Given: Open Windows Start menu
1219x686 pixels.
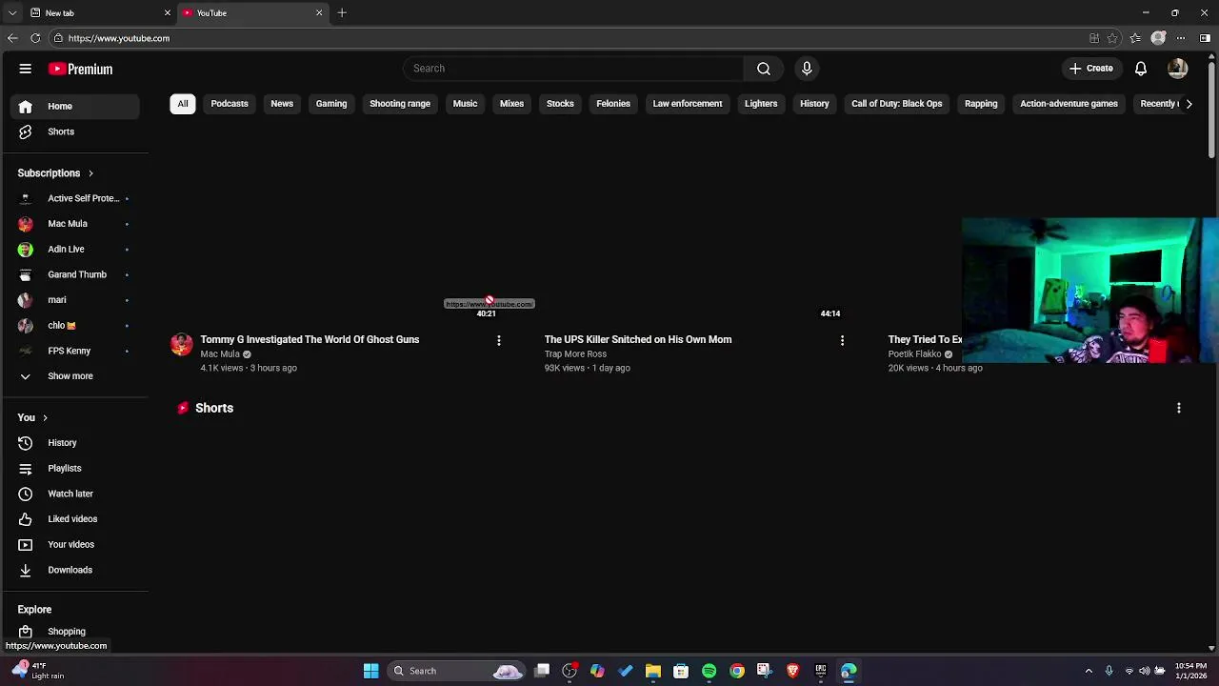Looking at the screenshot, I should (370, 671).
